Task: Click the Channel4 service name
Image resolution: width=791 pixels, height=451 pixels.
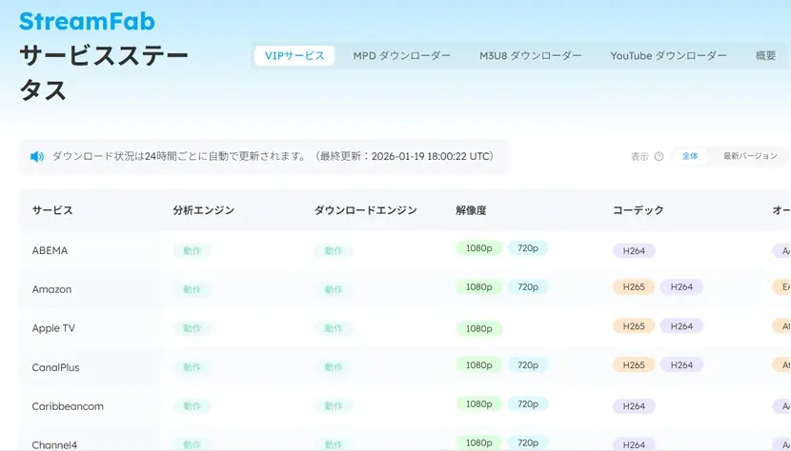Action: pos(54,445)
